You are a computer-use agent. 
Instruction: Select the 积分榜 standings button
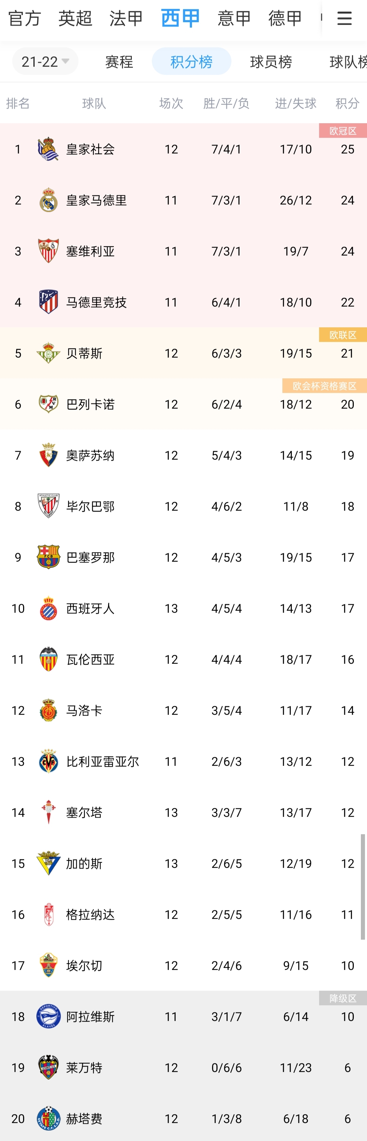tap(191, 61)
